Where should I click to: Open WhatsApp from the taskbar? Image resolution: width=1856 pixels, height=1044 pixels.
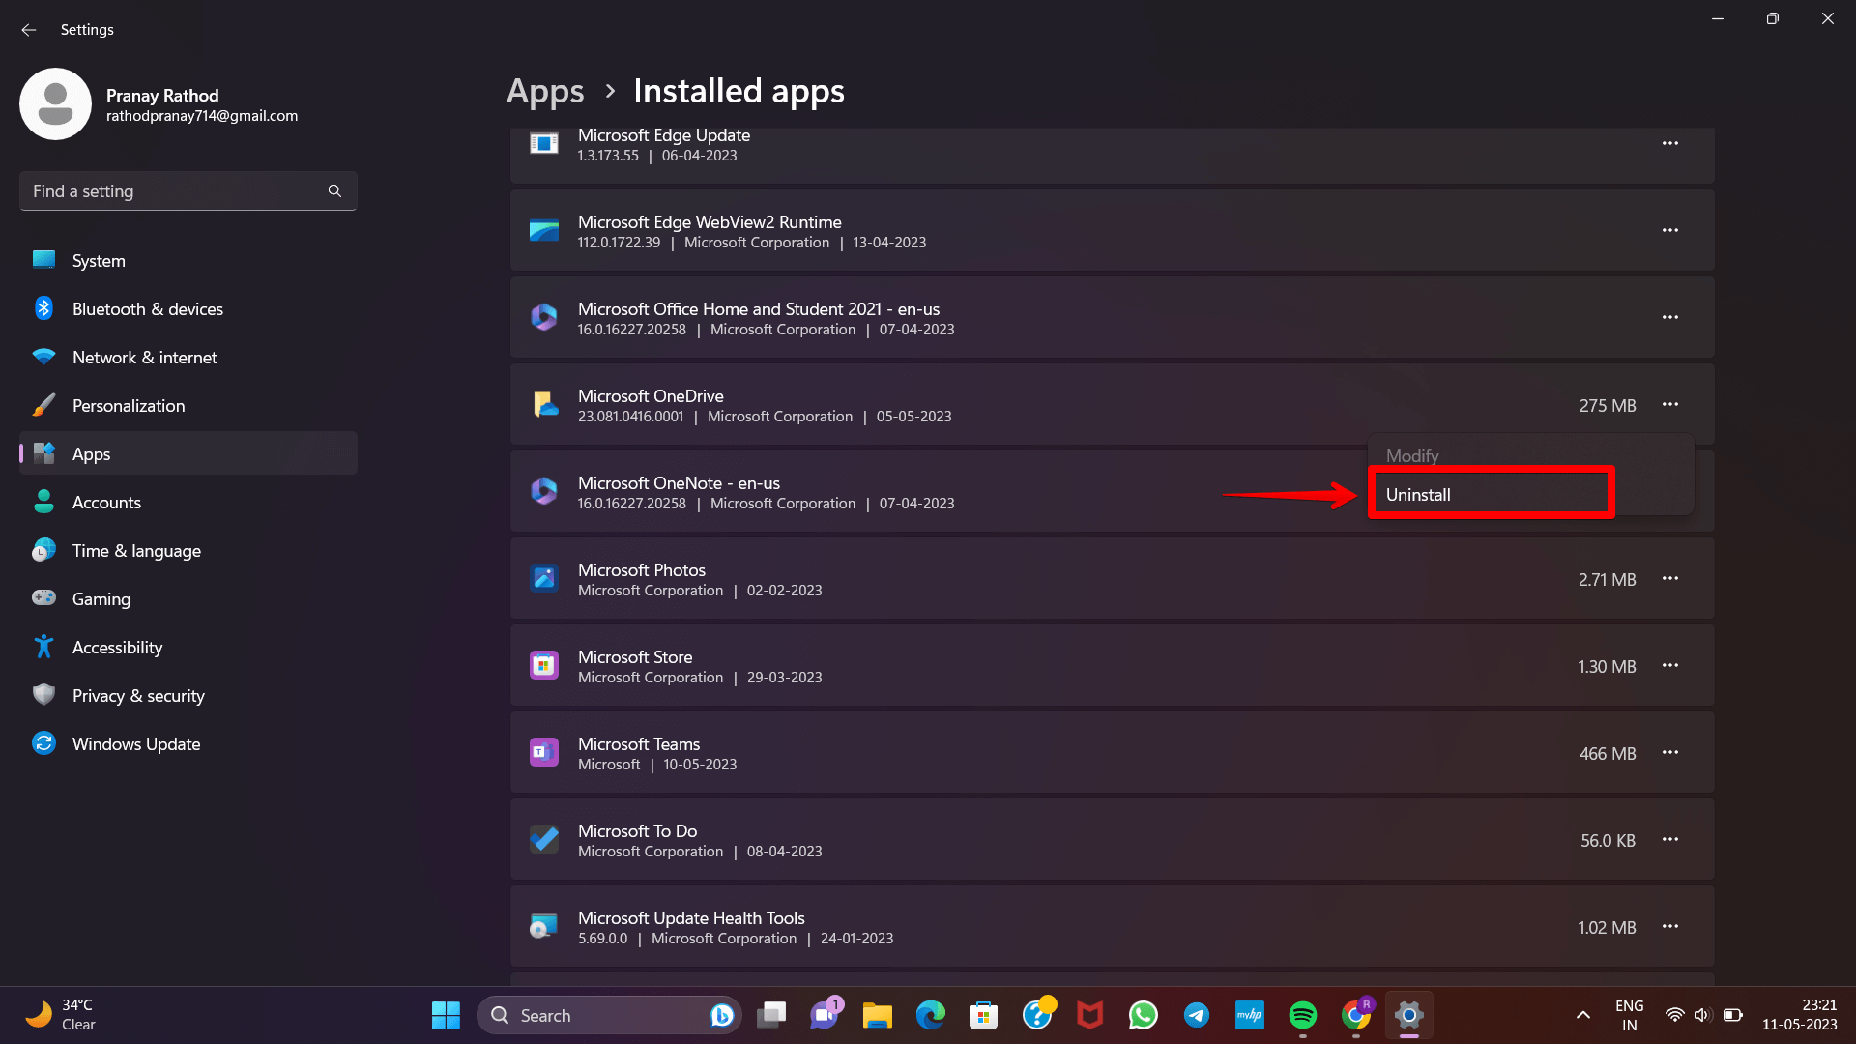1144,1015
